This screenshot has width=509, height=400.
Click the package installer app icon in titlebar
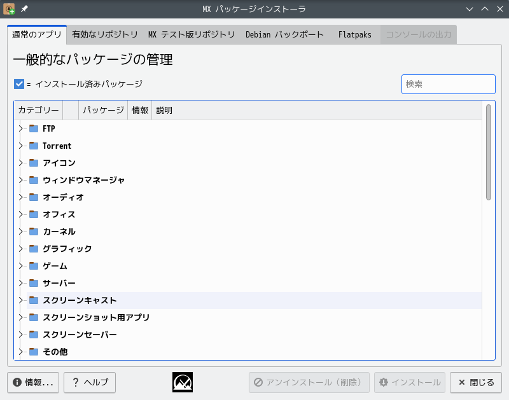(9, 9)
